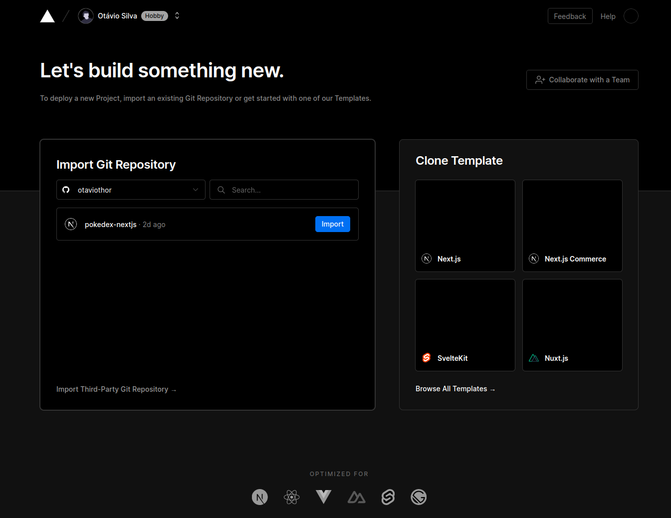Click the Next.js icon beside pokedex-nextjs

pos(71,224)
